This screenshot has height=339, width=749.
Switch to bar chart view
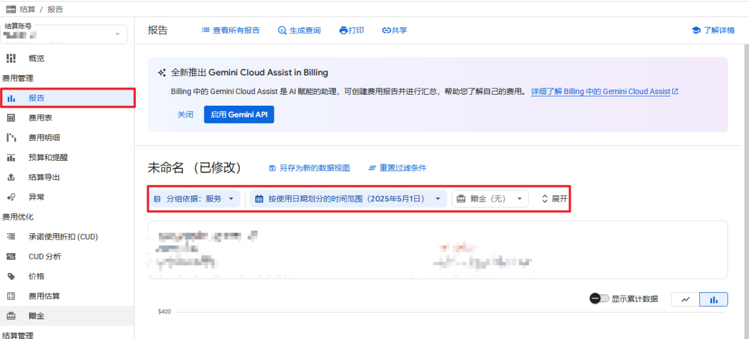coord(713,299)
